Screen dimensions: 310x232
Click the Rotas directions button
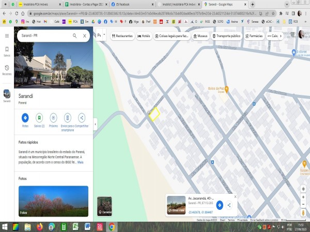tap(25, 118)
